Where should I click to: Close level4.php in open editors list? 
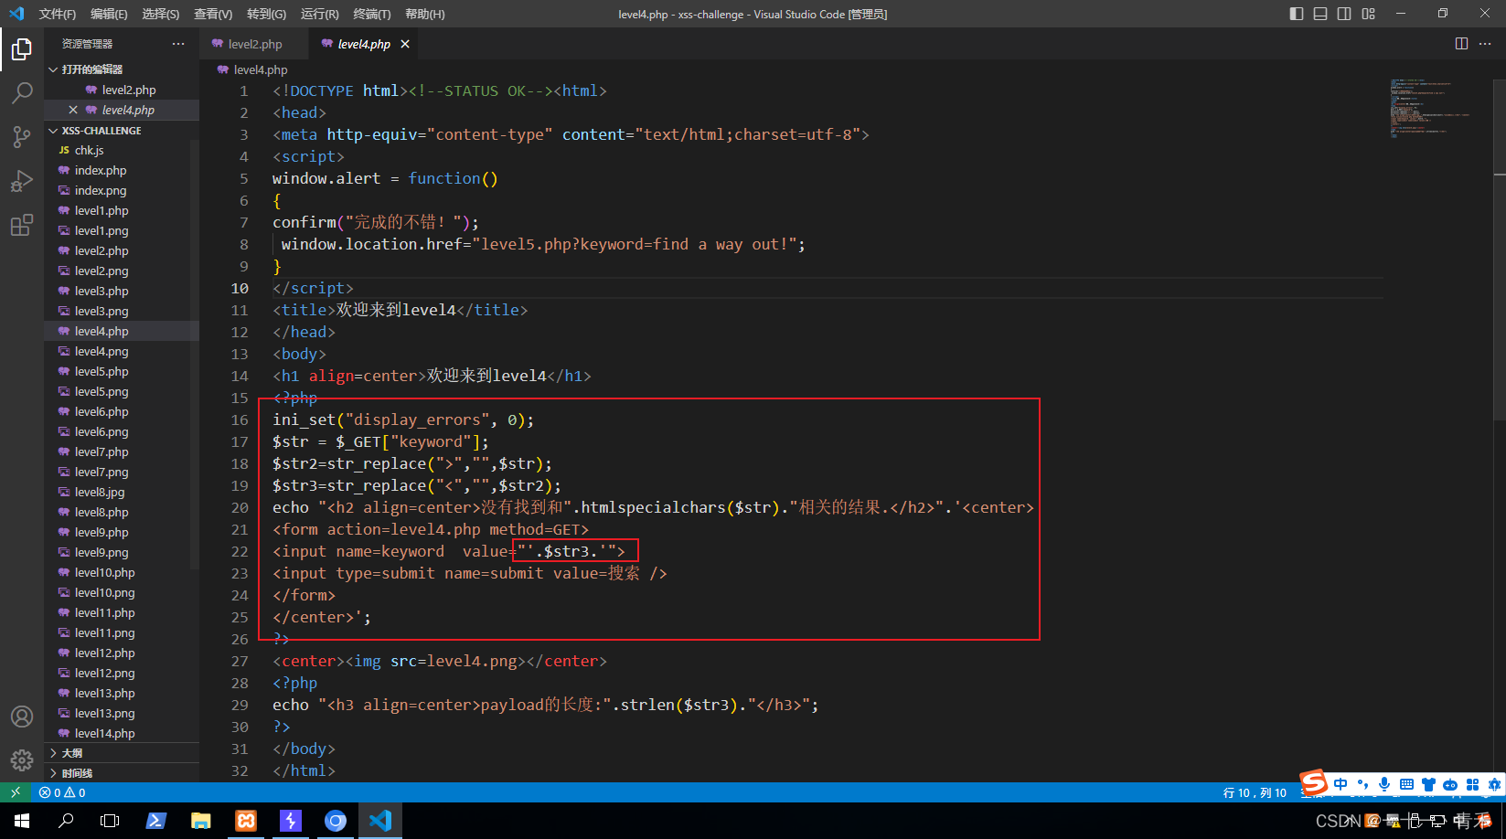point(73,110)
